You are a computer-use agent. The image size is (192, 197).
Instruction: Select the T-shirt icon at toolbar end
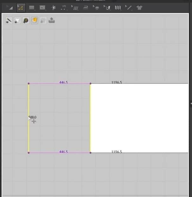pos(139,8)
